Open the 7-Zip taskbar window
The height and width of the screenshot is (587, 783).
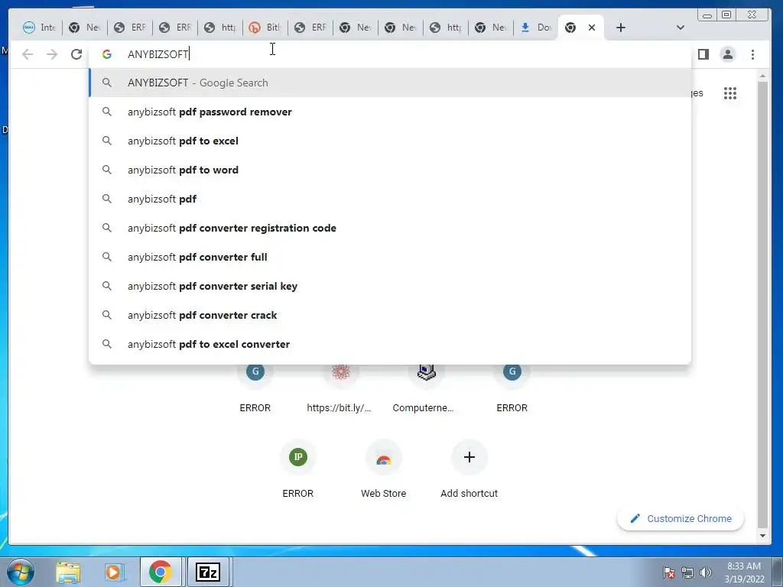pos(208,572)
